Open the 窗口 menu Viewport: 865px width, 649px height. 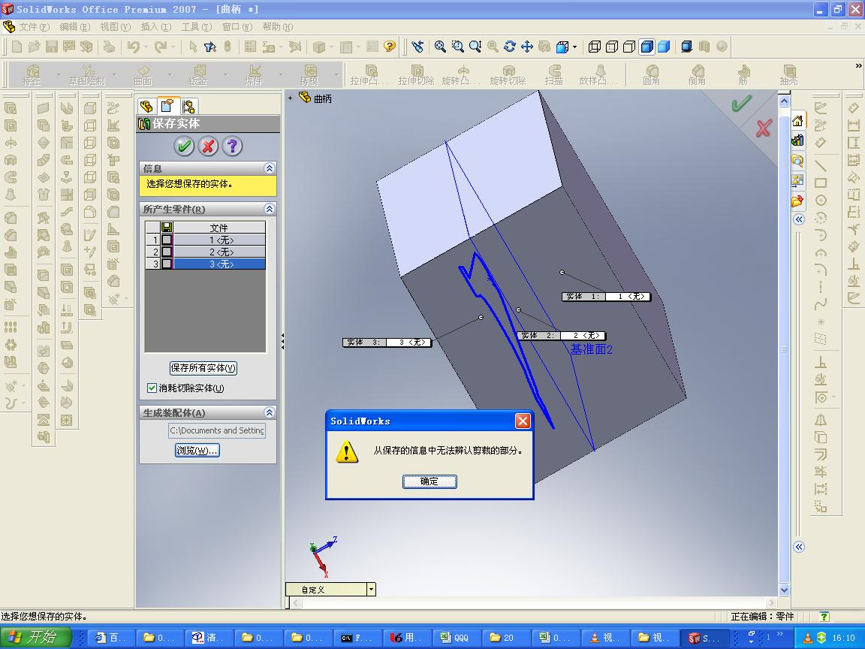tap(237, 26)
